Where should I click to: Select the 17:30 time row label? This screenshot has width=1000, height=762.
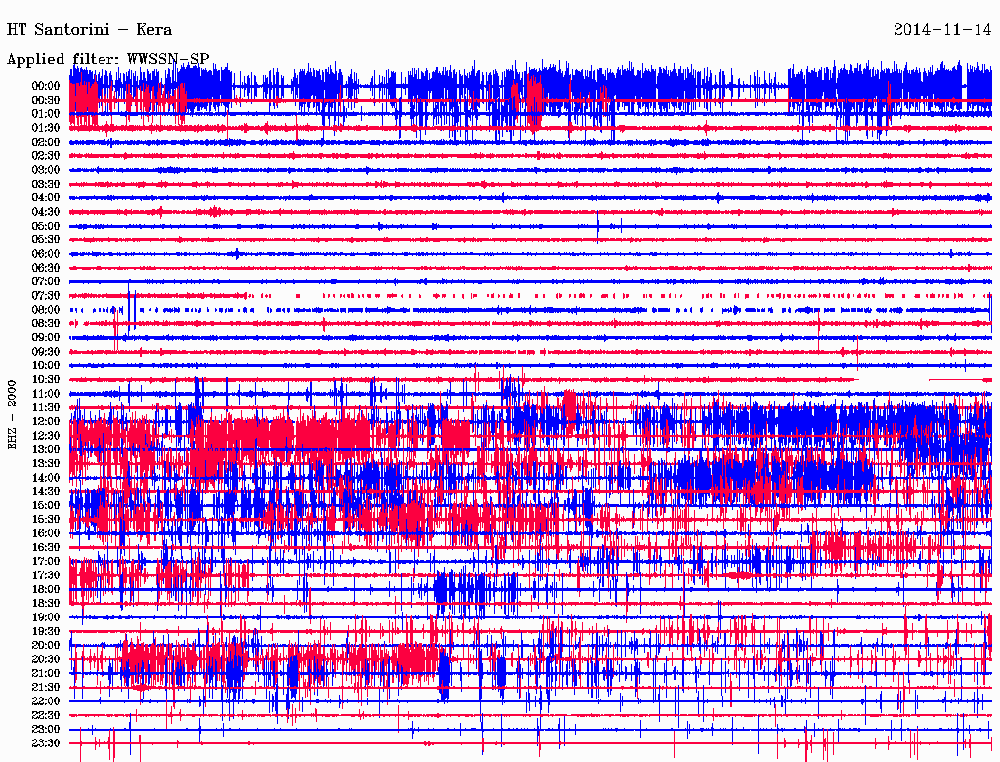click(46, 575)
